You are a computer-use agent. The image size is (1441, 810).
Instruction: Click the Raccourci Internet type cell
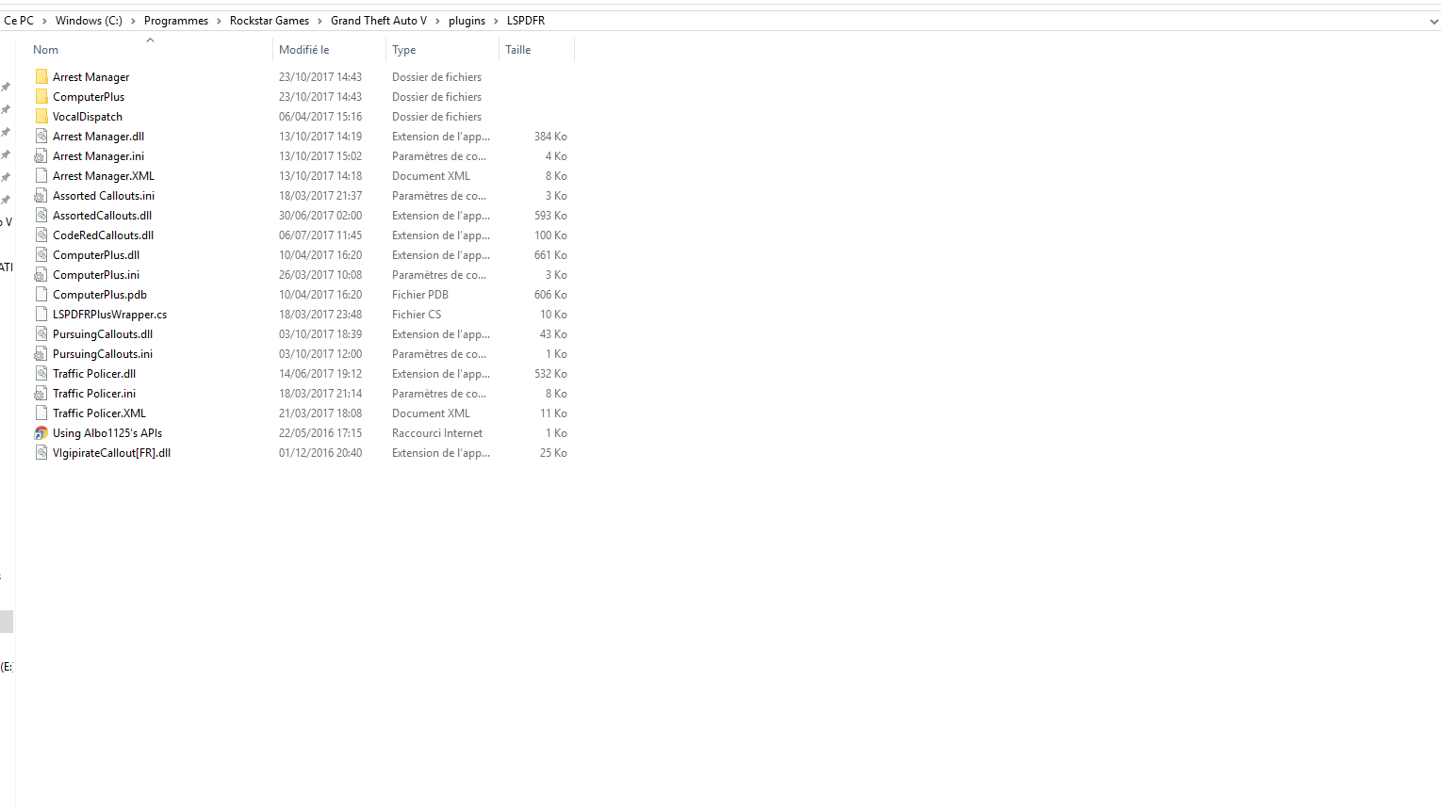[x=437, y=433]
